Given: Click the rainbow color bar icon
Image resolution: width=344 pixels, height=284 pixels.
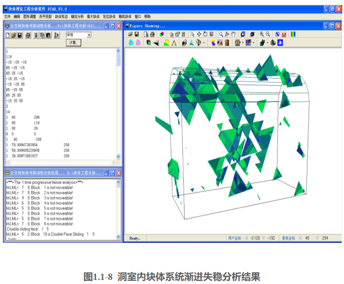Looking at the screenshot, I should (294, 34).
